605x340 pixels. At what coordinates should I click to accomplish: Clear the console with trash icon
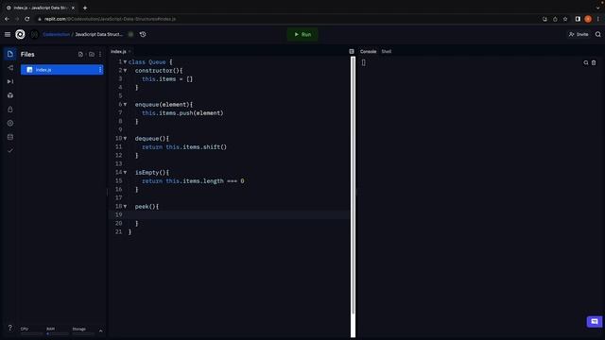594,63
